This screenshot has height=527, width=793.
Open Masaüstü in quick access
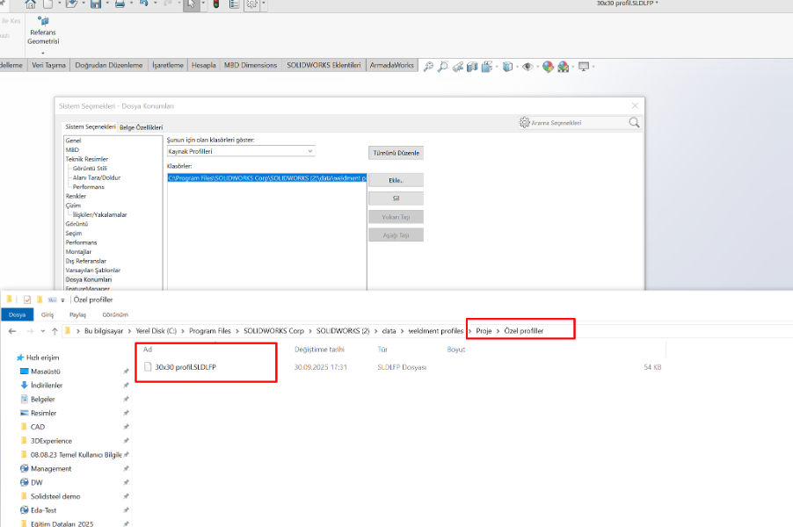46,372
